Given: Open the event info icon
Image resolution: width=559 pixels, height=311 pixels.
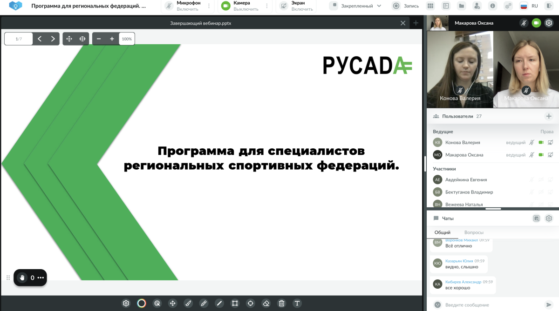Looking at the screenshot, I should pyautogui.click(x=492, y=6).
